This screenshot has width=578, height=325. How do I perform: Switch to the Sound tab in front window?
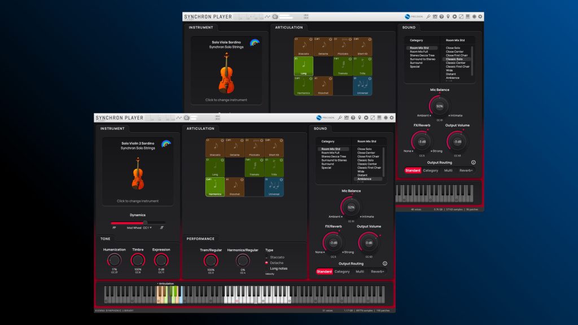pyautogui.click(x=321, y=129)
